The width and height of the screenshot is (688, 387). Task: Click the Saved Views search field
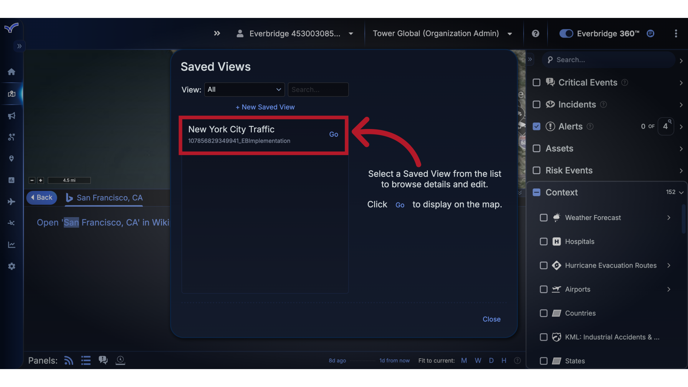tap(318, 90)
